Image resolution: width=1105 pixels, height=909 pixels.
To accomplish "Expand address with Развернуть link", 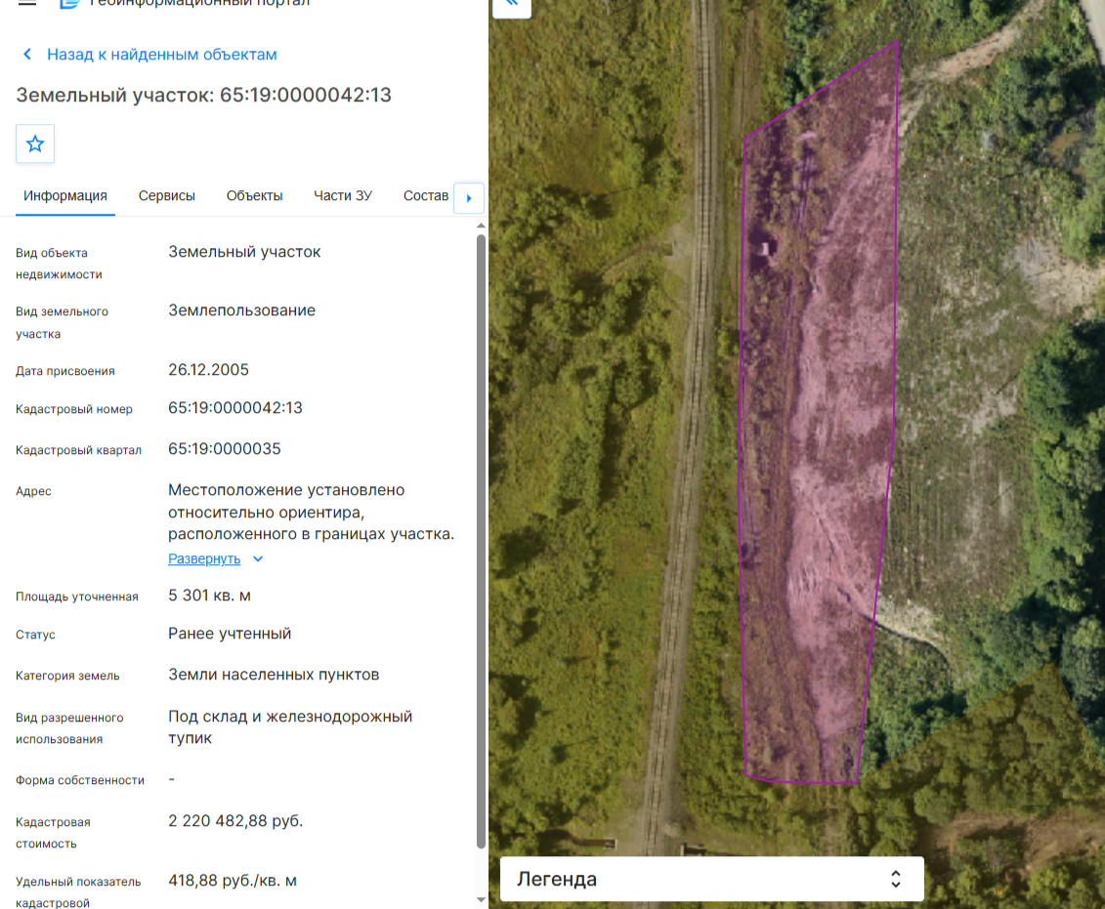I will point(204,559).
